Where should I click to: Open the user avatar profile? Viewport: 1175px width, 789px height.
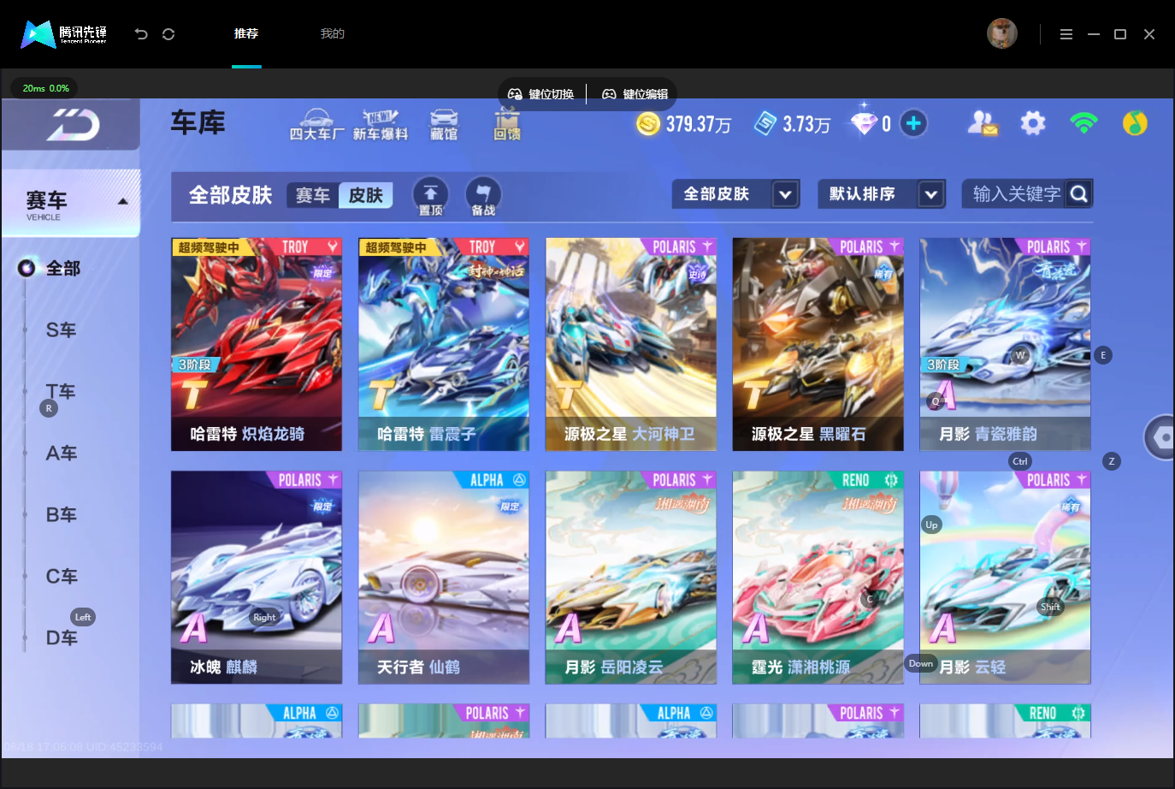(x=1002, y=33)
